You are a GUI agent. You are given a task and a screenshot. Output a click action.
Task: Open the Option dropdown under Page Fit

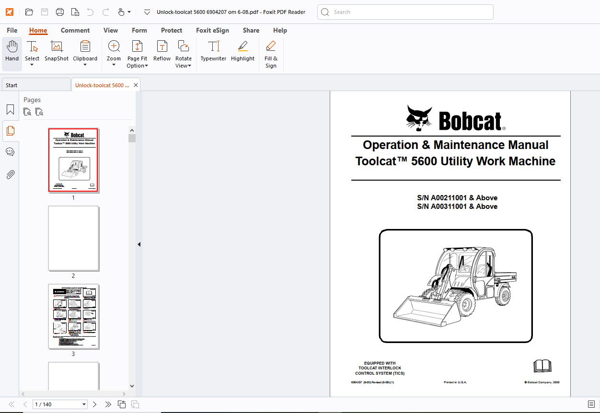click(x=137, y=66)
